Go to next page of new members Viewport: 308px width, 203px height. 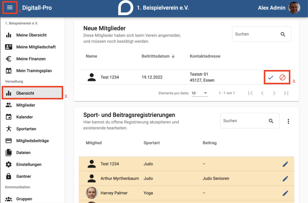pos(274,93)
